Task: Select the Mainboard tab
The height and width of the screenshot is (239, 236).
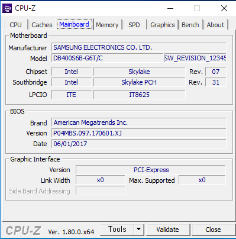Action: point(75,24)
